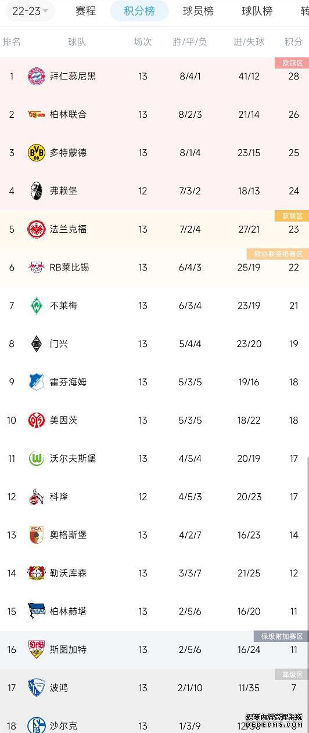Click the Bayern Munich club crest

[37, 76]
